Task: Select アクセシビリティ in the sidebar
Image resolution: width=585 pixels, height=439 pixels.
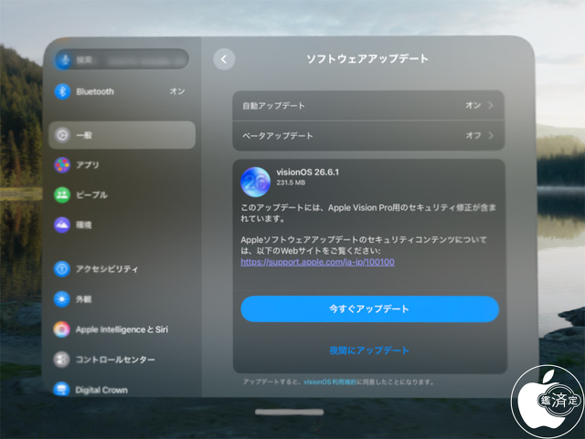Action: point(122,268)
